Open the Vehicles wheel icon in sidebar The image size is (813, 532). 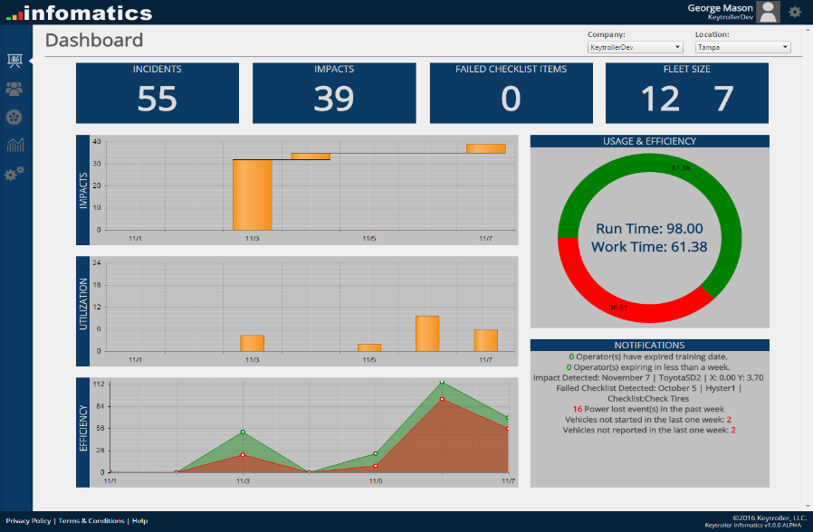(14, 117)
